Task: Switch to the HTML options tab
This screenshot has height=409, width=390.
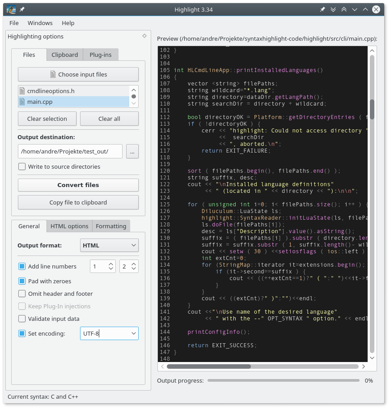Action: 69,226
